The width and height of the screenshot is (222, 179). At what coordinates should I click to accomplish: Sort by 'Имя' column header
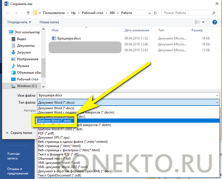(55, 30)
